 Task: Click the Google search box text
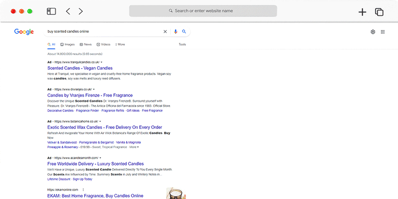[68, 31]
